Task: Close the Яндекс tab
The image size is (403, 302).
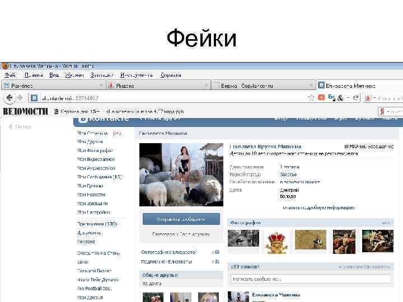Action: point(206,85)
